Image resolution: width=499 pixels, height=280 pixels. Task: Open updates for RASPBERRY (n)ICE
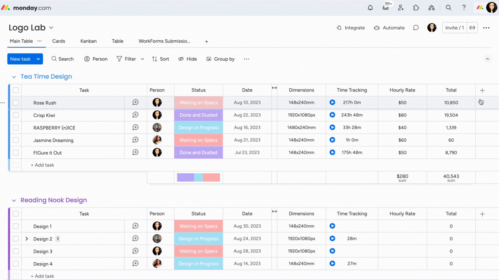135,127
